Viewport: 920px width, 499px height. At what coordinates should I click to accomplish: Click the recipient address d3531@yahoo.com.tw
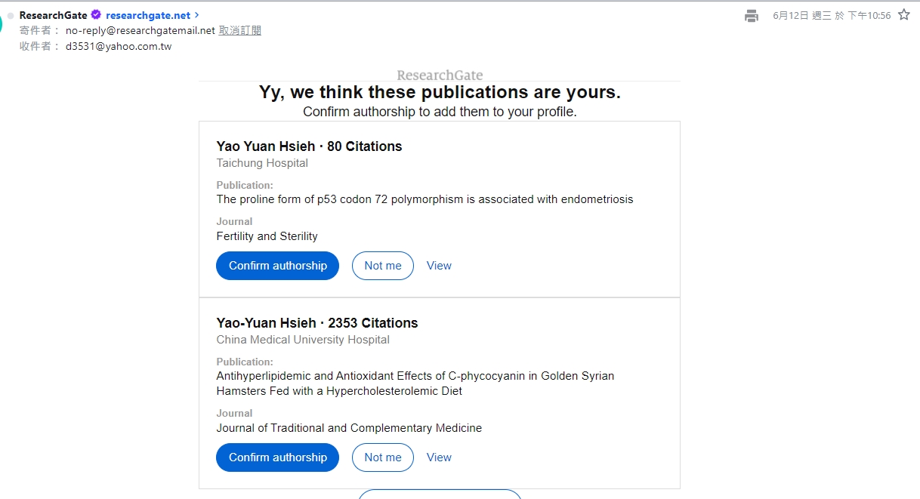pyautogui.click(x=119, y=46)
